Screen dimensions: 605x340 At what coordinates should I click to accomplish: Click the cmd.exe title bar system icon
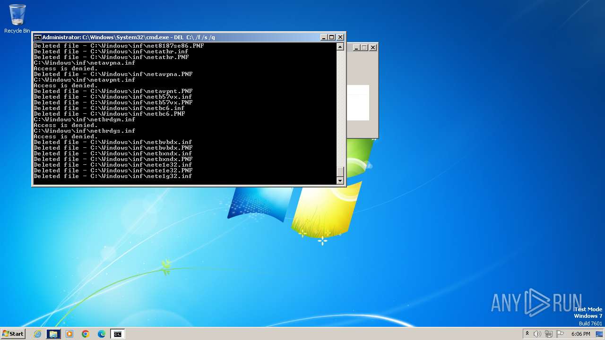tap(37, 37)
